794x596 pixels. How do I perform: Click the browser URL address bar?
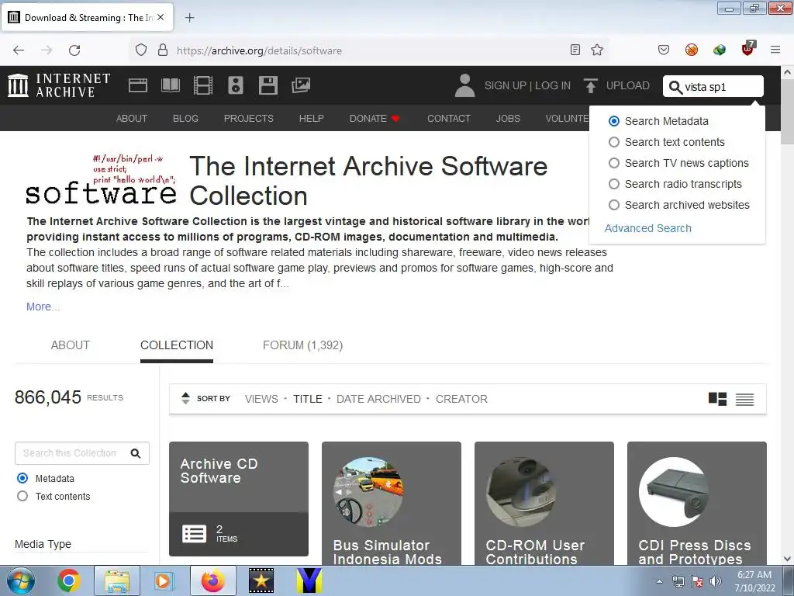pos(368,50)
